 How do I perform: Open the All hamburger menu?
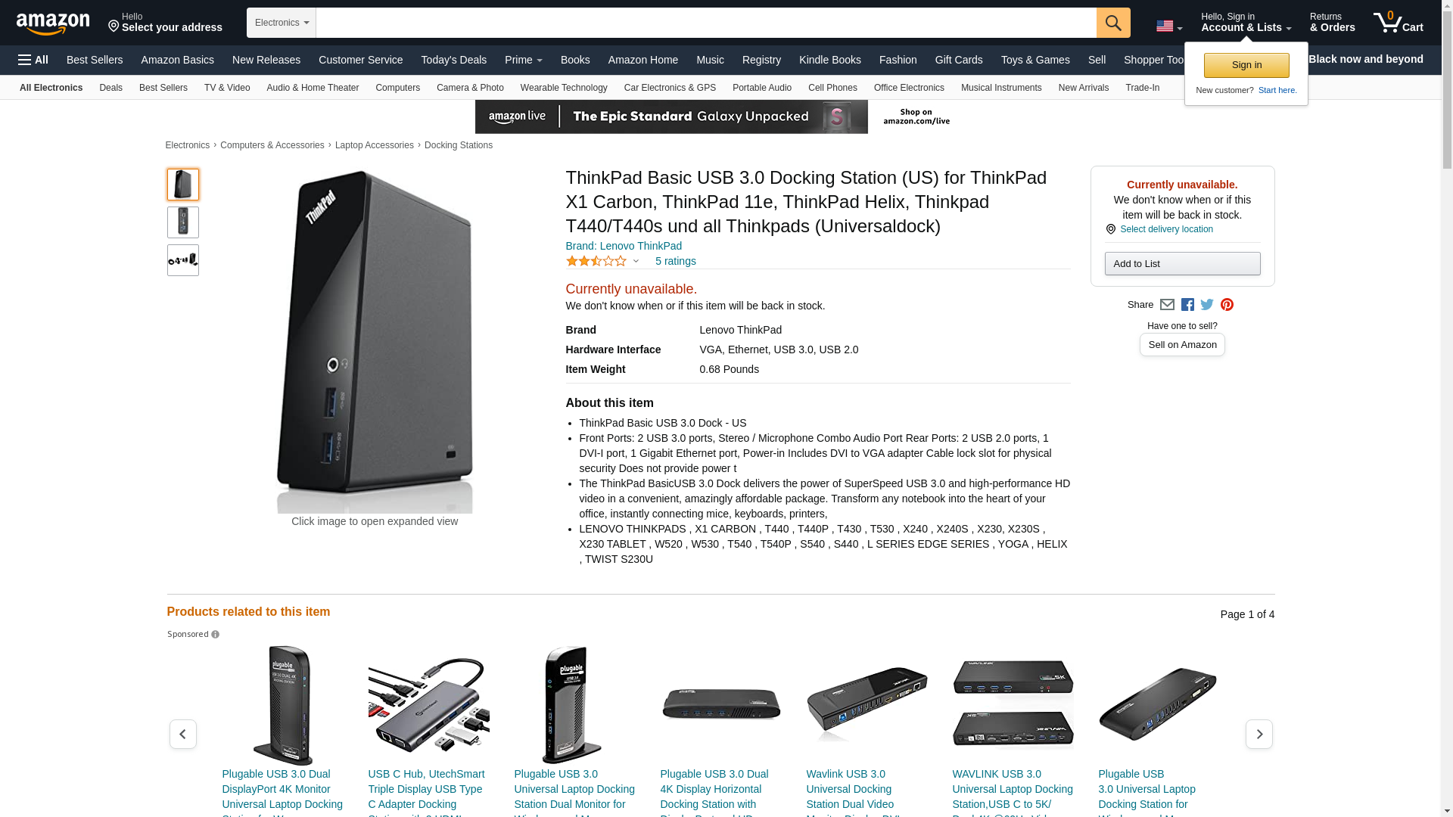click(33, 60)
